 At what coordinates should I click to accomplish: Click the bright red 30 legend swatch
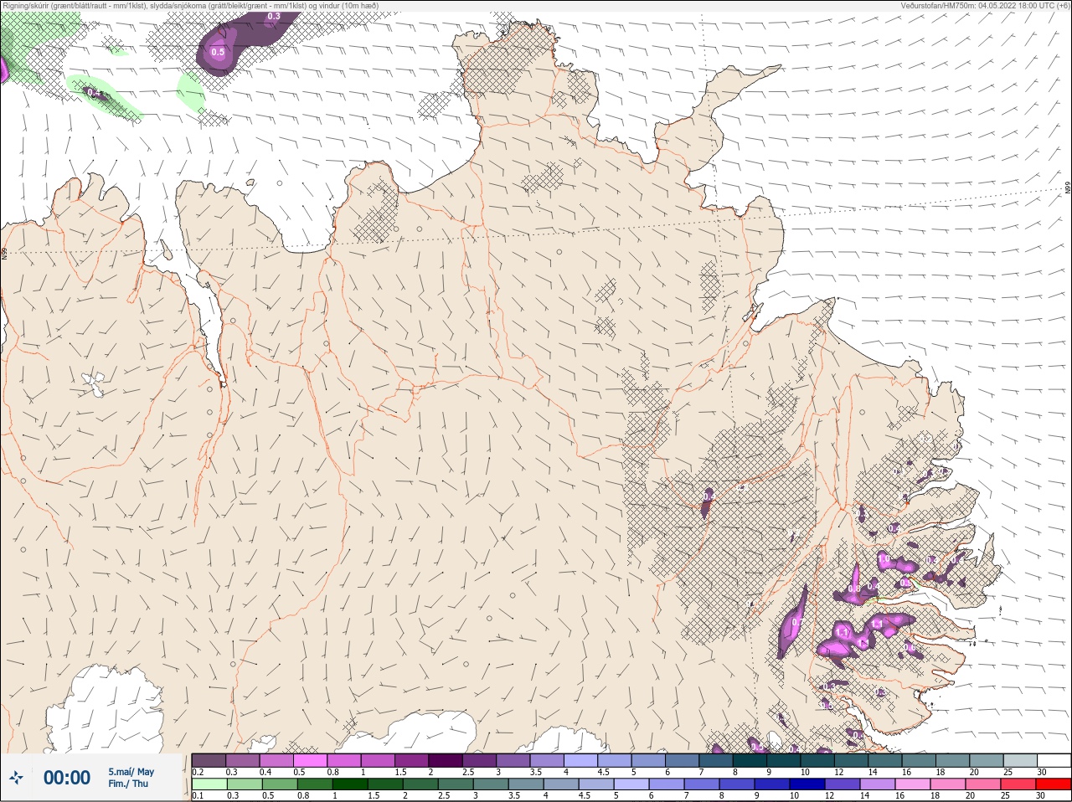(1054, 784)
